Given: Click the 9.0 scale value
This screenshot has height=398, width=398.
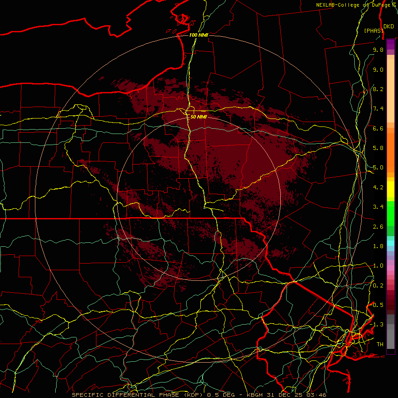Looking at the screenshot, I should 378,69.
